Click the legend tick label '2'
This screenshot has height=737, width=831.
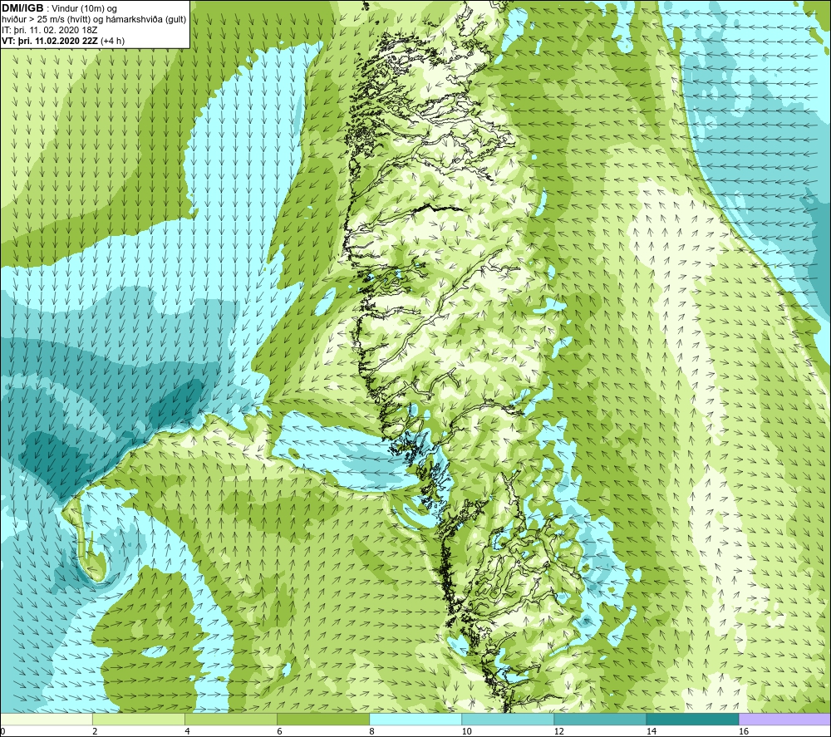[95, 732]
